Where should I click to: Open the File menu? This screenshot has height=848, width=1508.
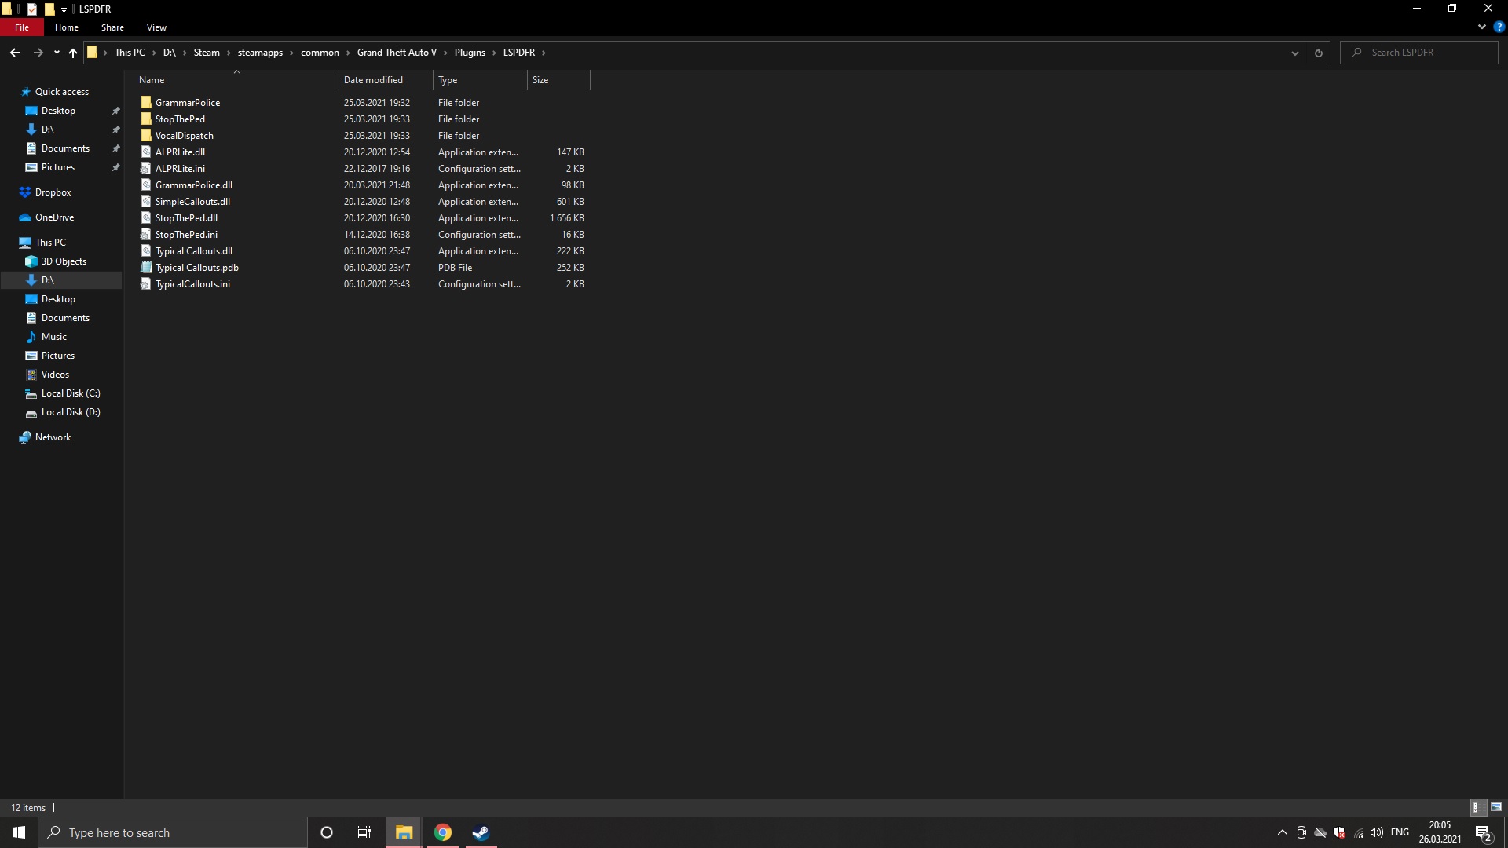pos(22,27)
